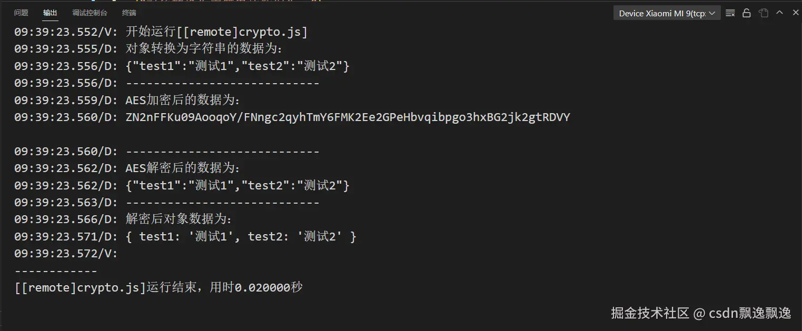
Task: Open the 调试控制台 tab
Action: (90, 13)
